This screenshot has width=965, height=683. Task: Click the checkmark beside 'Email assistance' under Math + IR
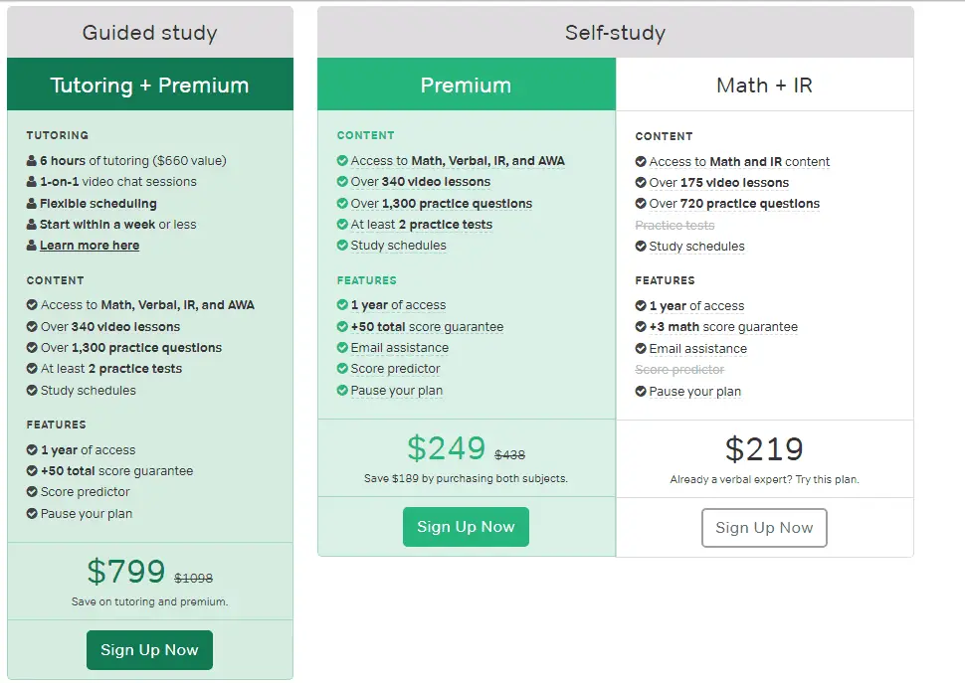click(x=643, y=348)
